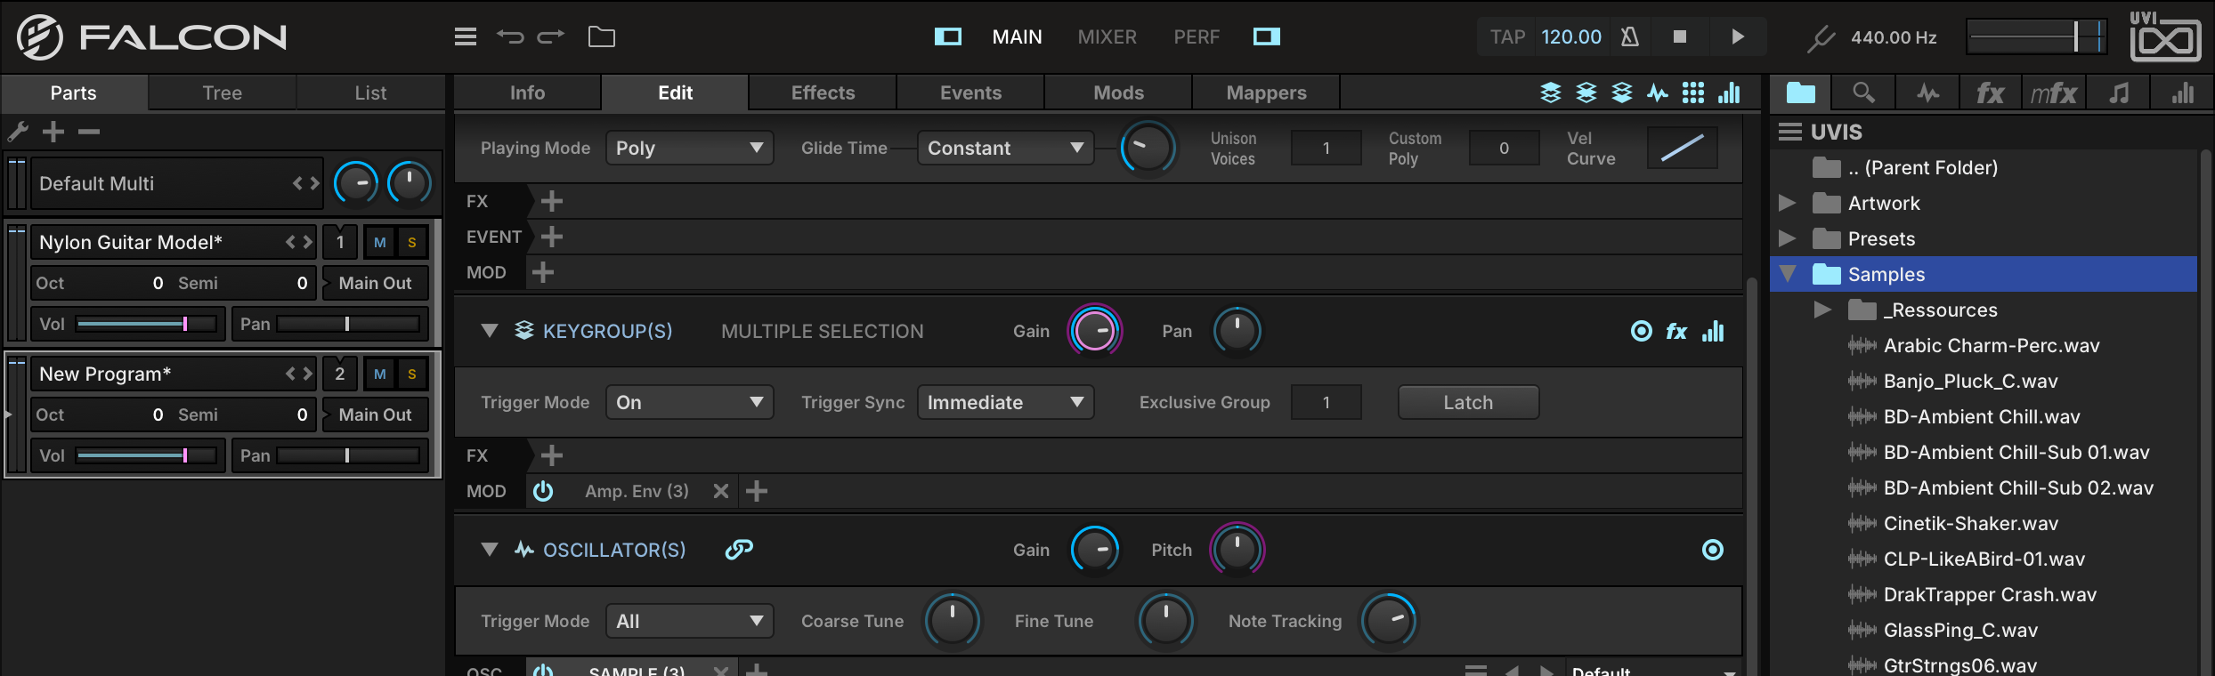Add a new part with plus icon
The image size is (2215, 676).
[x=53, y=132]
